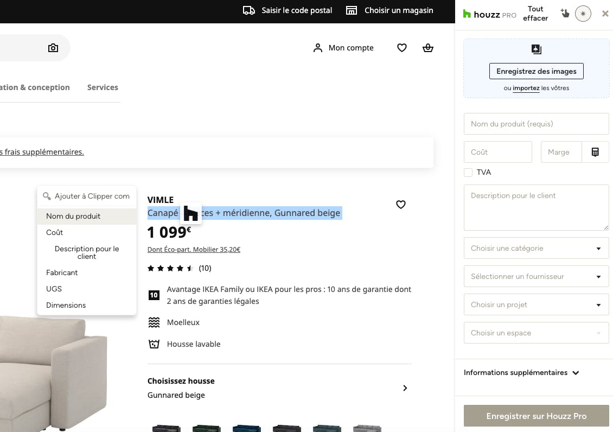Click Choisir un magasin link
Image resolution: width=613 pixels, height=432 pixels.
[x=399, y=10]
